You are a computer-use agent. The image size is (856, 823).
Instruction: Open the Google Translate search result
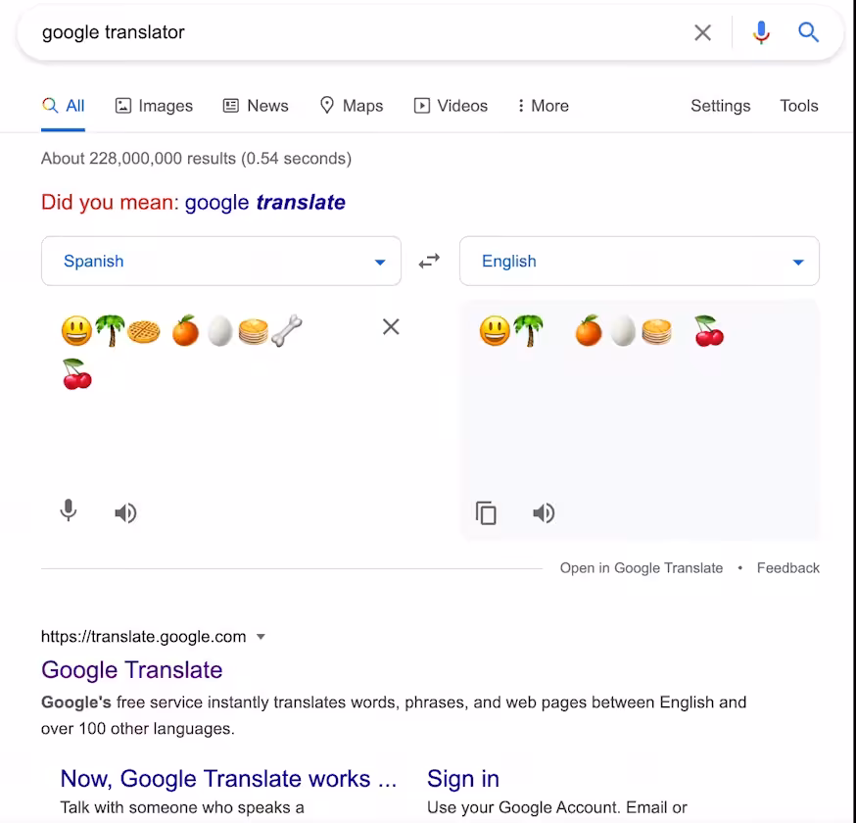tap(131, 670)
